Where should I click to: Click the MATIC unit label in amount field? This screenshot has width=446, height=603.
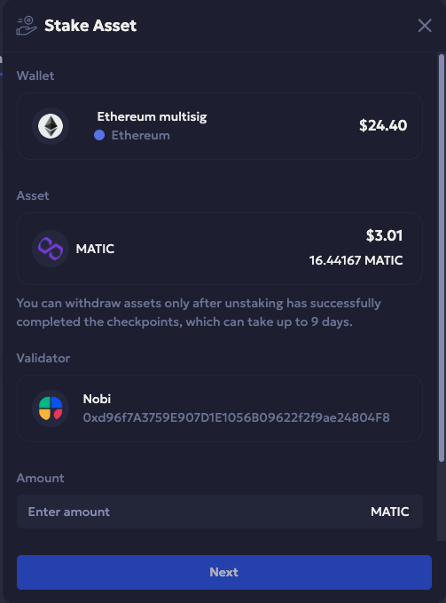(390, 512)
